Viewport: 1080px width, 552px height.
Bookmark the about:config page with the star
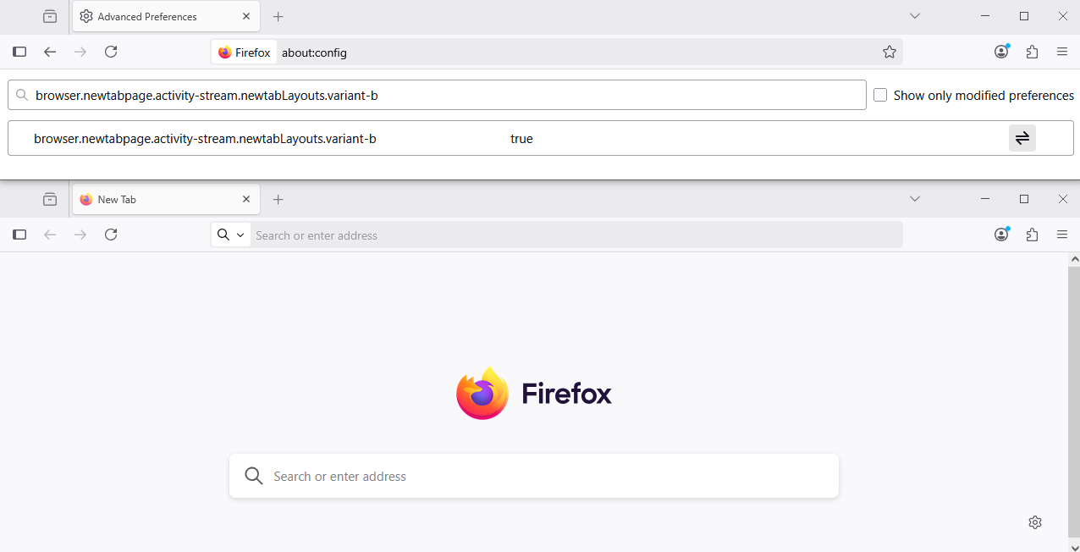890,52
